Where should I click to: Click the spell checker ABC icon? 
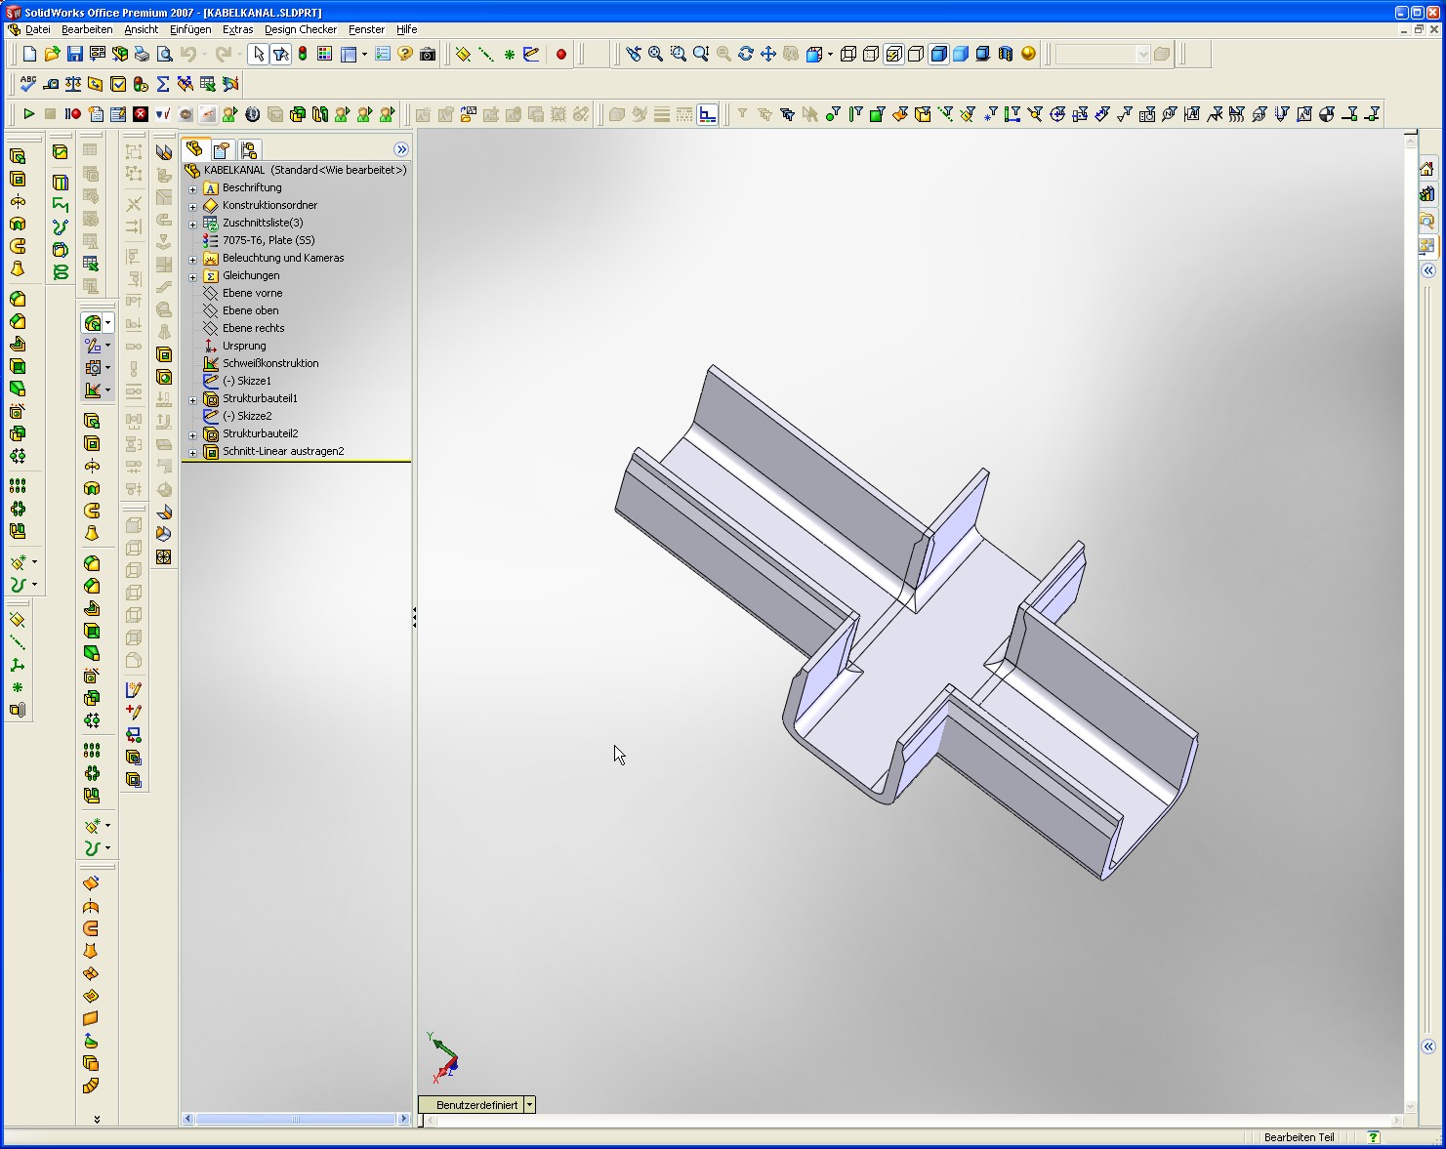(28, 84)
